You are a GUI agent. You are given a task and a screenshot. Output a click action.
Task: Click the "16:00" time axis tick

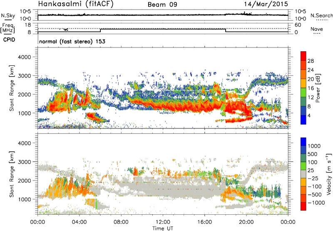tap(204, 222)
